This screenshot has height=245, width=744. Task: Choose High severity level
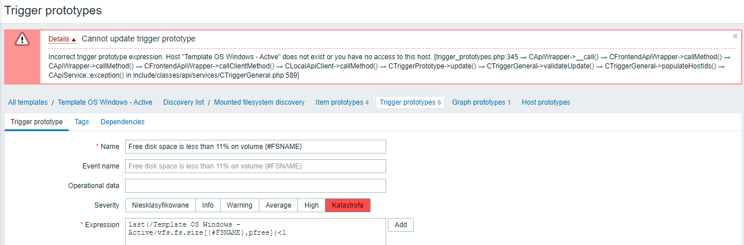[312, 205]
